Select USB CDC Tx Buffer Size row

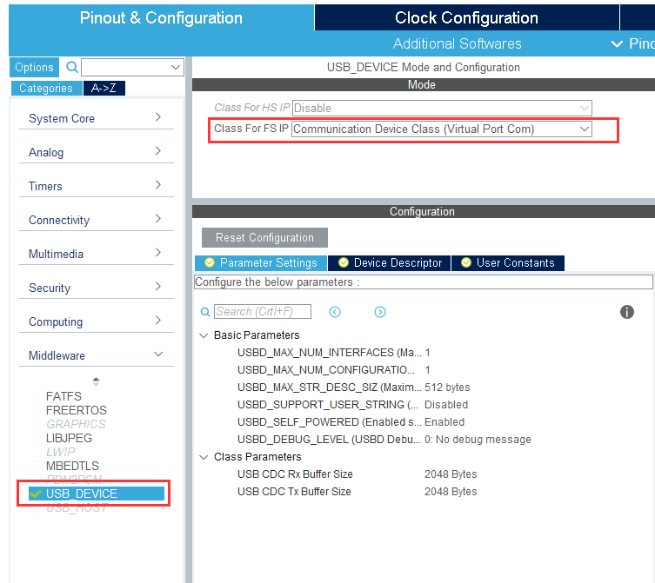click(358, 492)
